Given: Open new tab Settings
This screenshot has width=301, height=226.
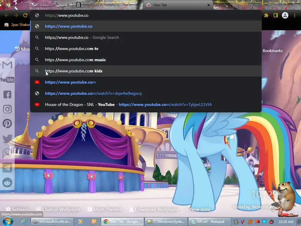Looking at the screenshot, I should (17, 209).
